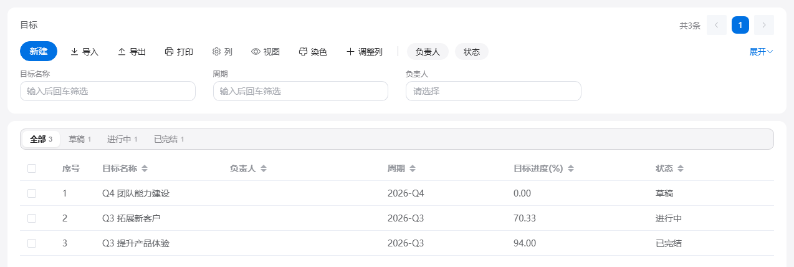Click the 调整列 adjust columns option
The height and width of the screenshot is (267, 794).
tap(364, 52)
